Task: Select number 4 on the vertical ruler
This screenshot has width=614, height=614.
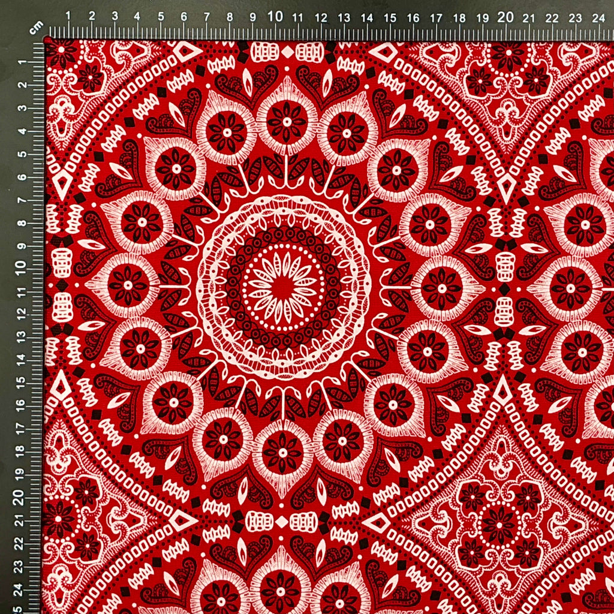Action: (x=23, y=131)
